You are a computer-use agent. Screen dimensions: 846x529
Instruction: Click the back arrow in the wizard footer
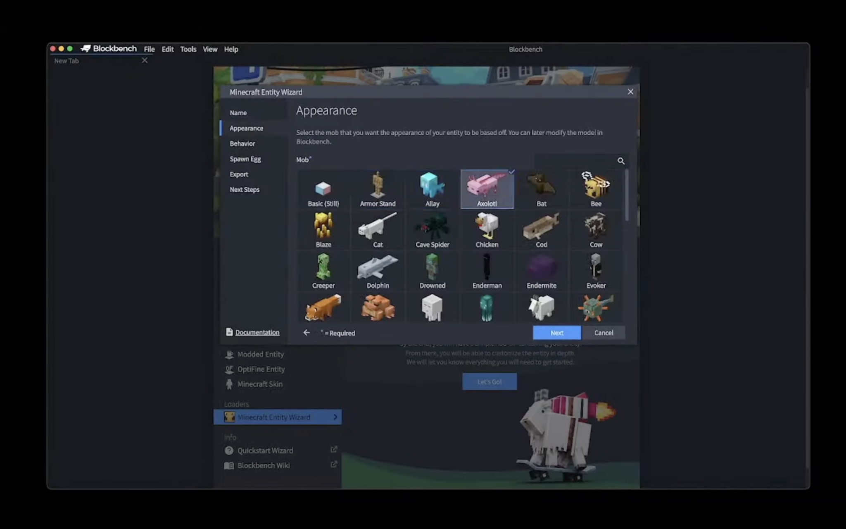[306, 332]
